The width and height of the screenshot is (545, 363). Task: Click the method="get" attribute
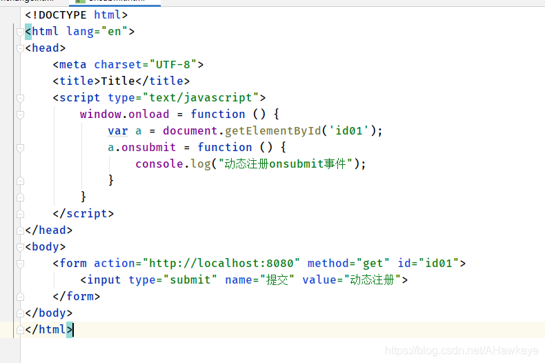[x=348, y=264]
